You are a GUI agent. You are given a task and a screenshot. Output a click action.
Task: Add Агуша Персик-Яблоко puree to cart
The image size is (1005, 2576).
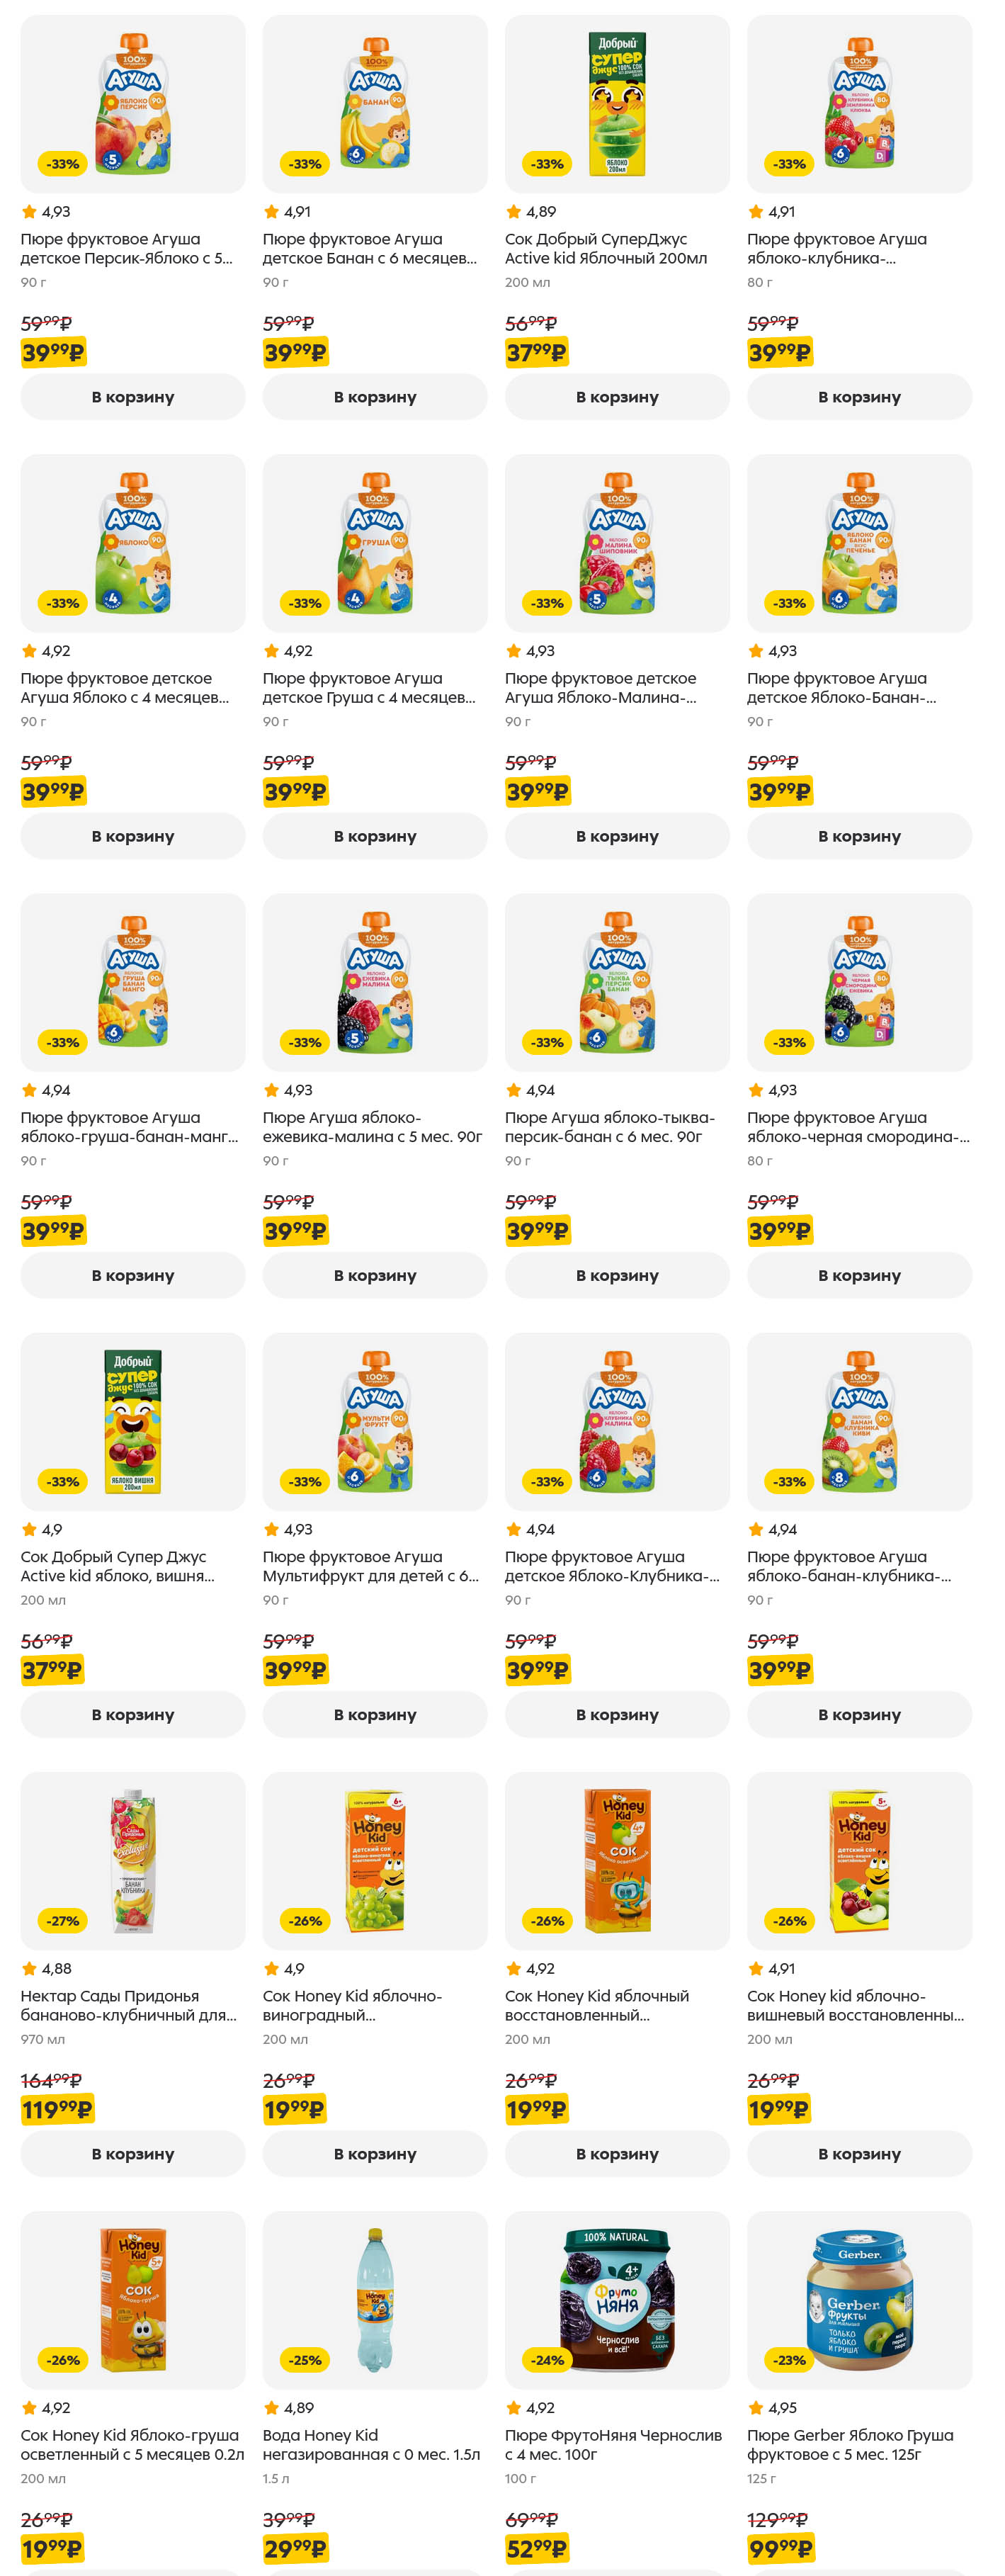pyautogui.click(x=133, y=397)
